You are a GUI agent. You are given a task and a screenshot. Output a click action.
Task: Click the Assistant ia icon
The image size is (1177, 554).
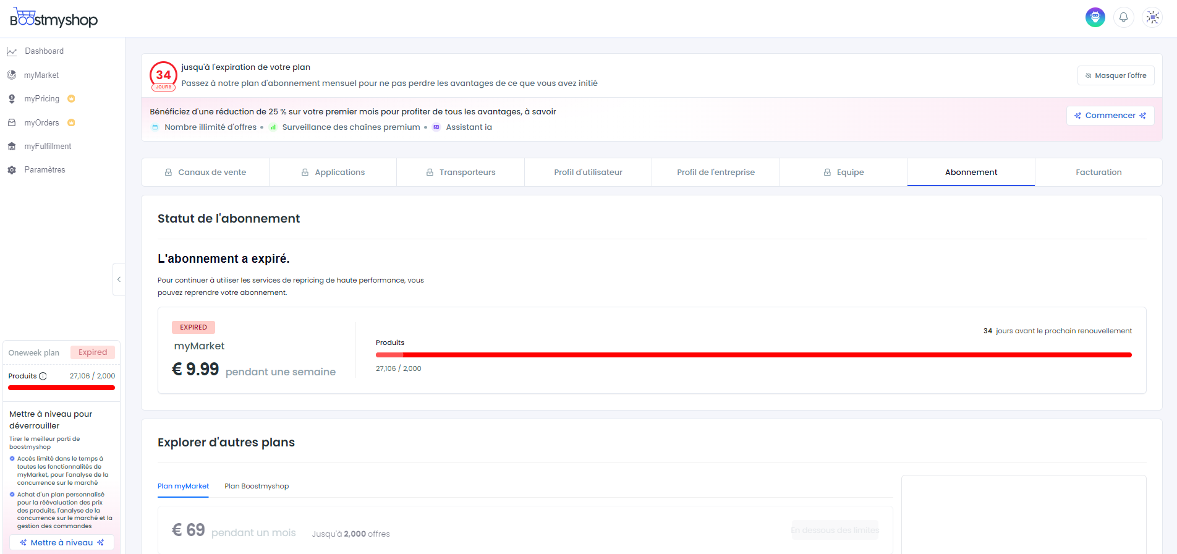436,127
